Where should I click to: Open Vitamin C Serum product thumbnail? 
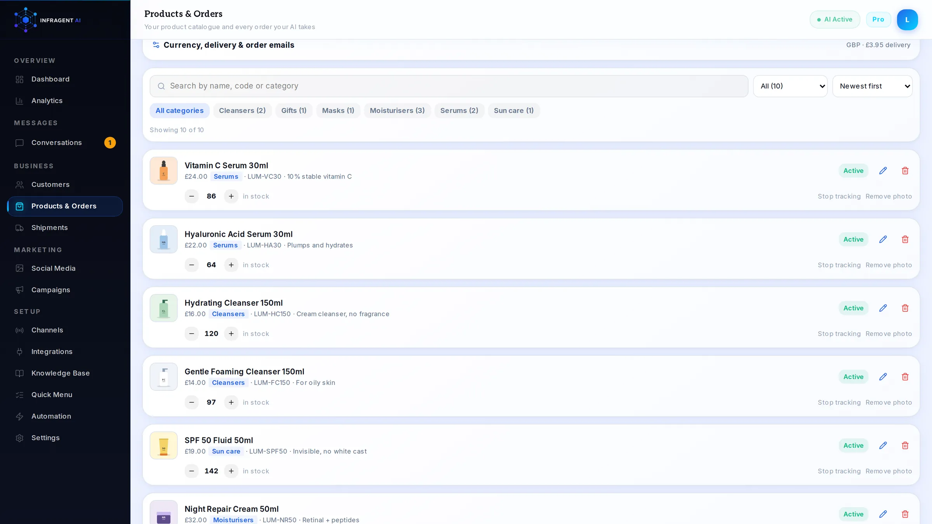coord(163,171)
